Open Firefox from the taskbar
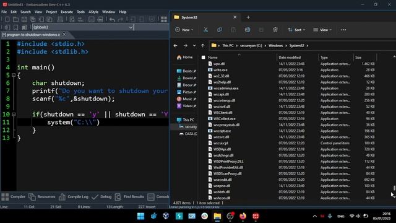 (x=243, y=216)
